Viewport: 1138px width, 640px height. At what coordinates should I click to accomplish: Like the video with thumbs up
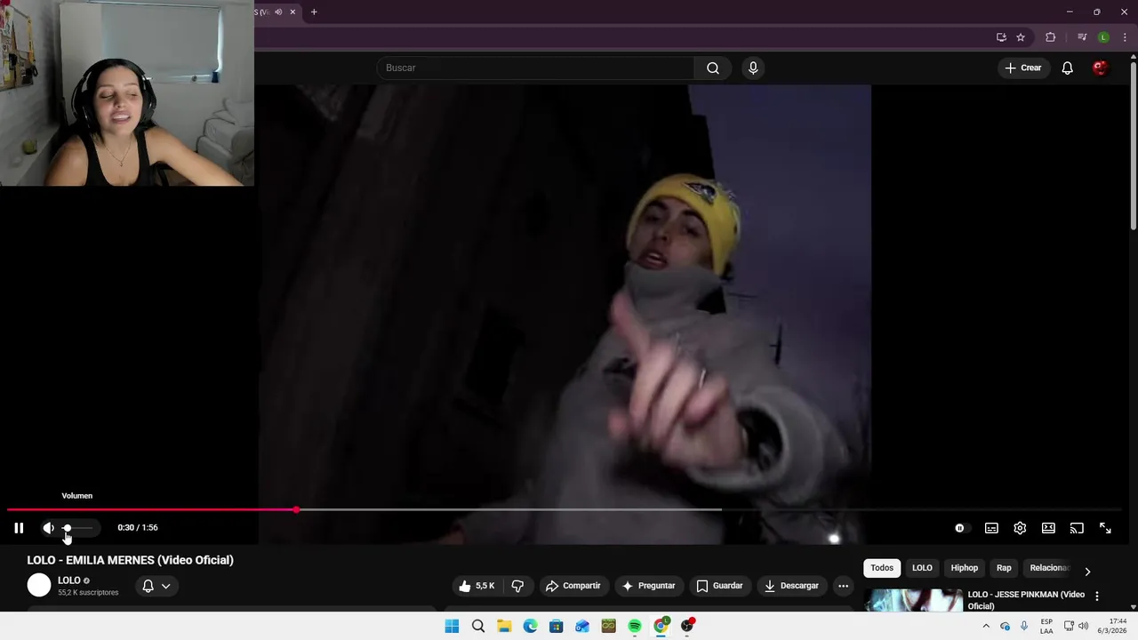point(477,586)
